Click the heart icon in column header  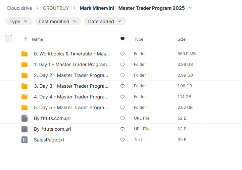123,39
